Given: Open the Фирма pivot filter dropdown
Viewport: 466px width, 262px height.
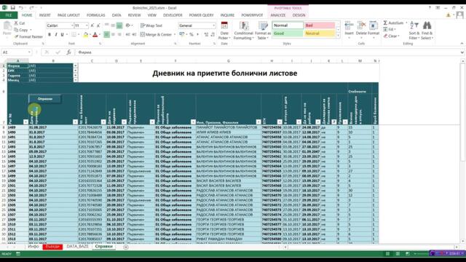Looking at the screenshot, I should pos(76,65).
